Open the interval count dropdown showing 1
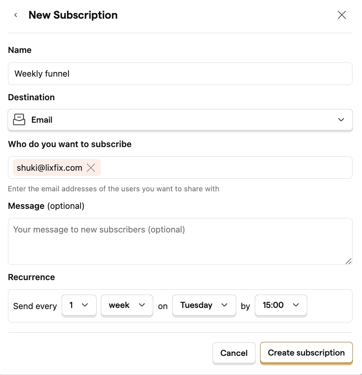 click(79, 305)
